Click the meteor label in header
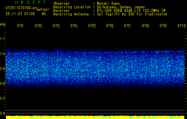187x119 pixels. tap(43, 9)
